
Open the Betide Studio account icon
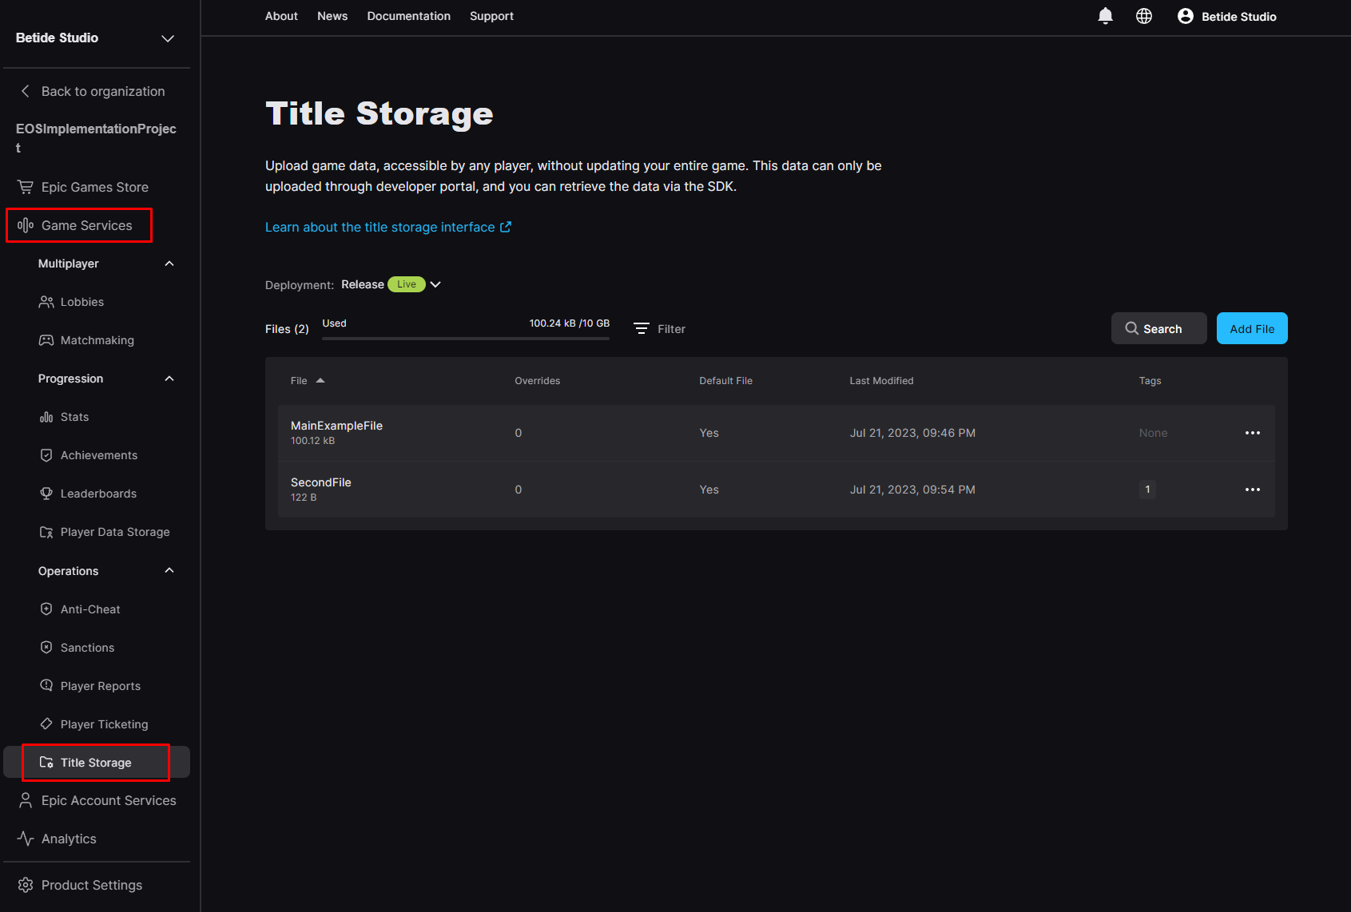click(1186, 16)
